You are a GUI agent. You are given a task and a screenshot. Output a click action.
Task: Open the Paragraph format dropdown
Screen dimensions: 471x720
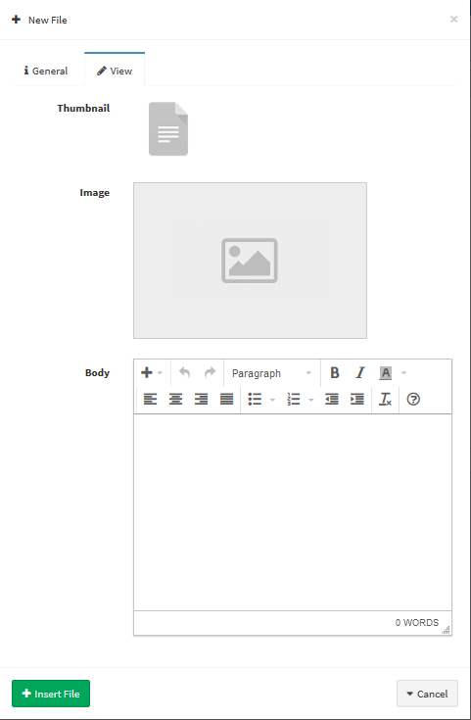tap(272, 373)
